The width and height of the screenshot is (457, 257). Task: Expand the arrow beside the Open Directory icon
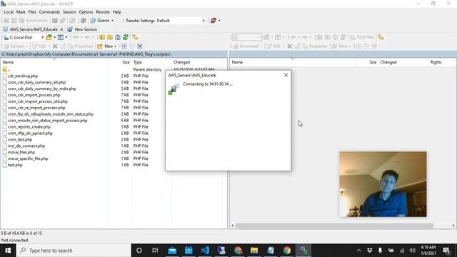[x=54, y=37]
